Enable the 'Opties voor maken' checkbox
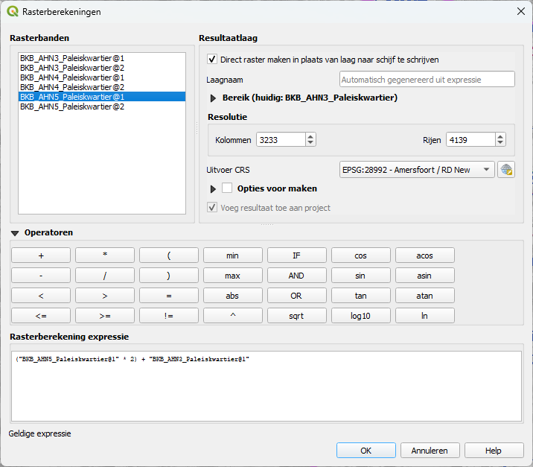533x467 pixels. click(228, 188)
